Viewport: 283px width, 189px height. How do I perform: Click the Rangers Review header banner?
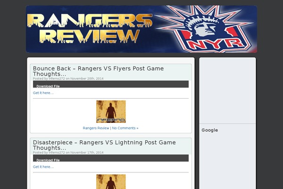click(141, 29)
